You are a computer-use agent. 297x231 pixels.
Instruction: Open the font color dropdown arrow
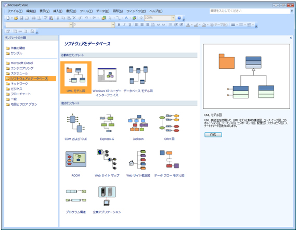coord(192,25)
